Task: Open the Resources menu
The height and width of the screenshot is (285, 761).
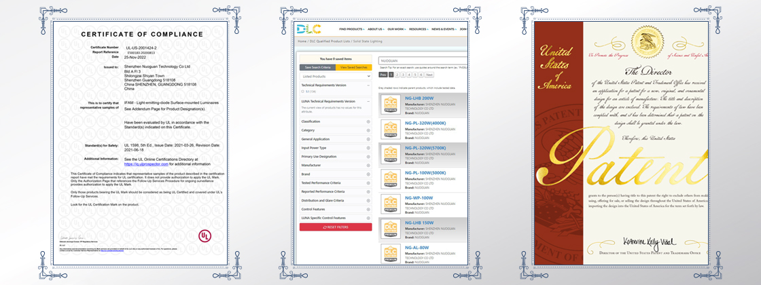Action: click(419, 29)
